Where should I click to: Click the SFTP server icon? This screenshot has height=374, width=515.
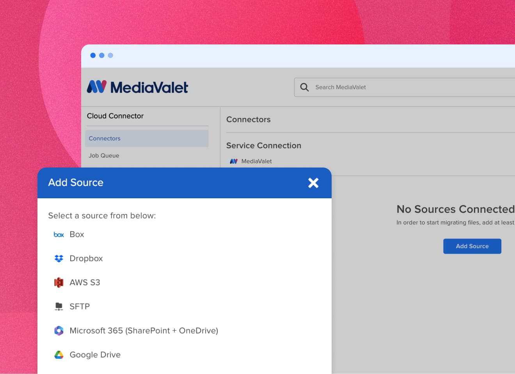[x=59, y=306]
